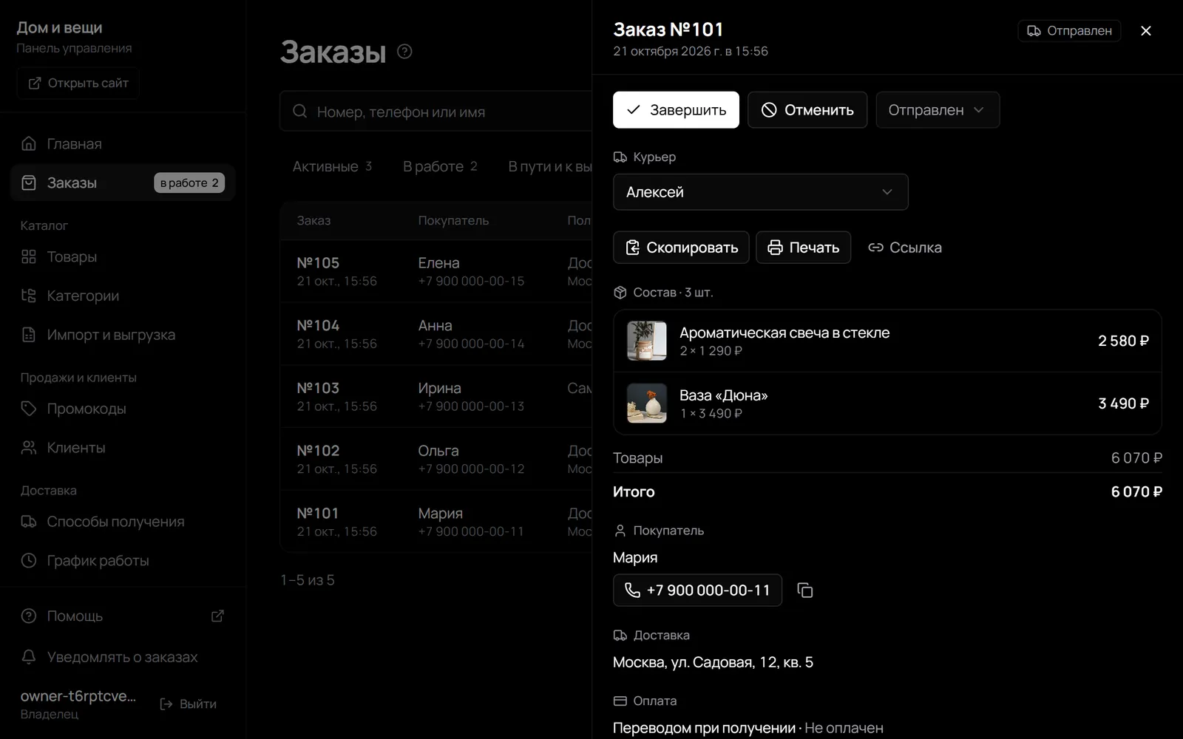The image size is (1183, 739).
Task: Click the aromatic candle product thumbnail
Action: click(x=647, y=341)
